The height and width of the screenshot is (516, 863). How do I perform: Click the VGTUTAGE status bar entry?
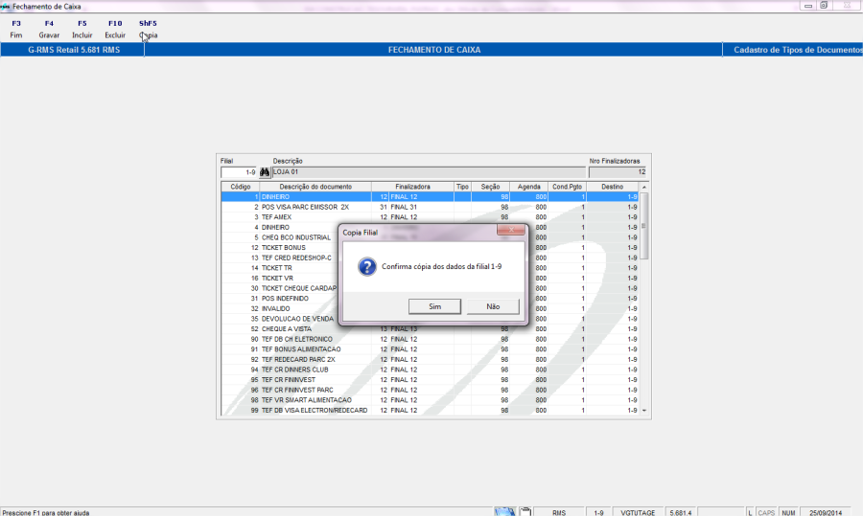[x=638, y=513]
